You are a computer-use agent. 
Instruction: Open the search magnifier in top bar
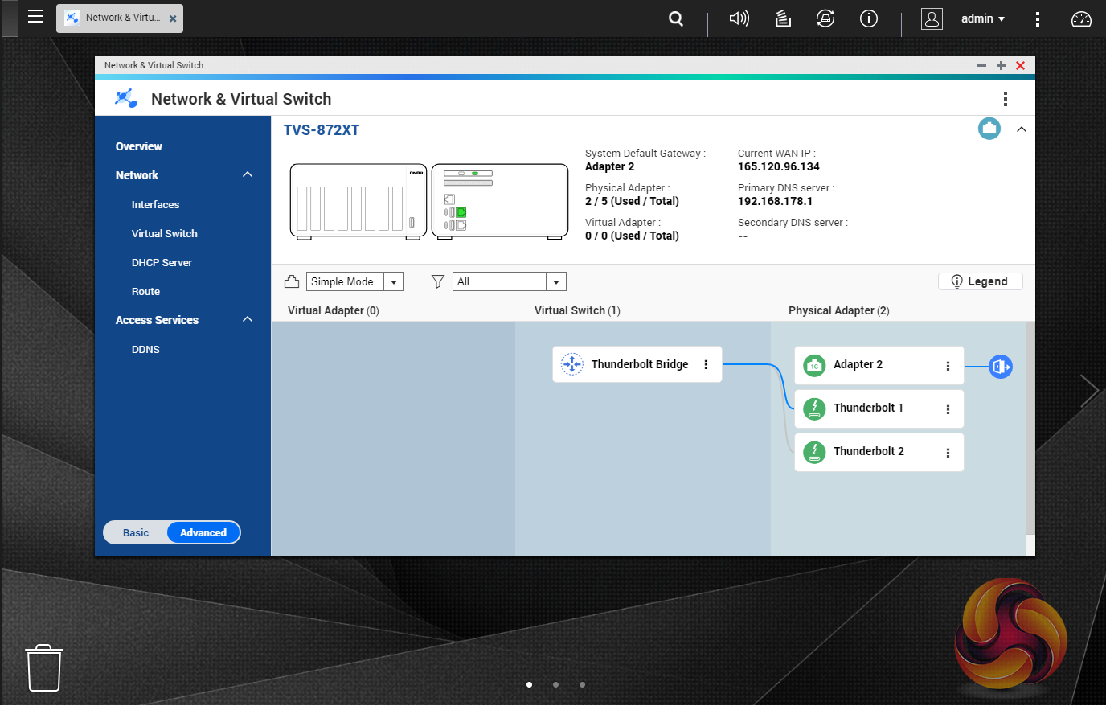pyautogui.click(x=676, y=18)
